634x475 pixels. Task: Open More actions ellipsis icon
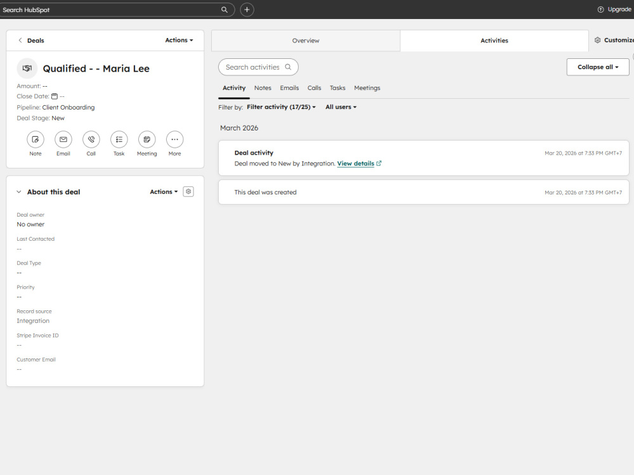tap(175, 139)
